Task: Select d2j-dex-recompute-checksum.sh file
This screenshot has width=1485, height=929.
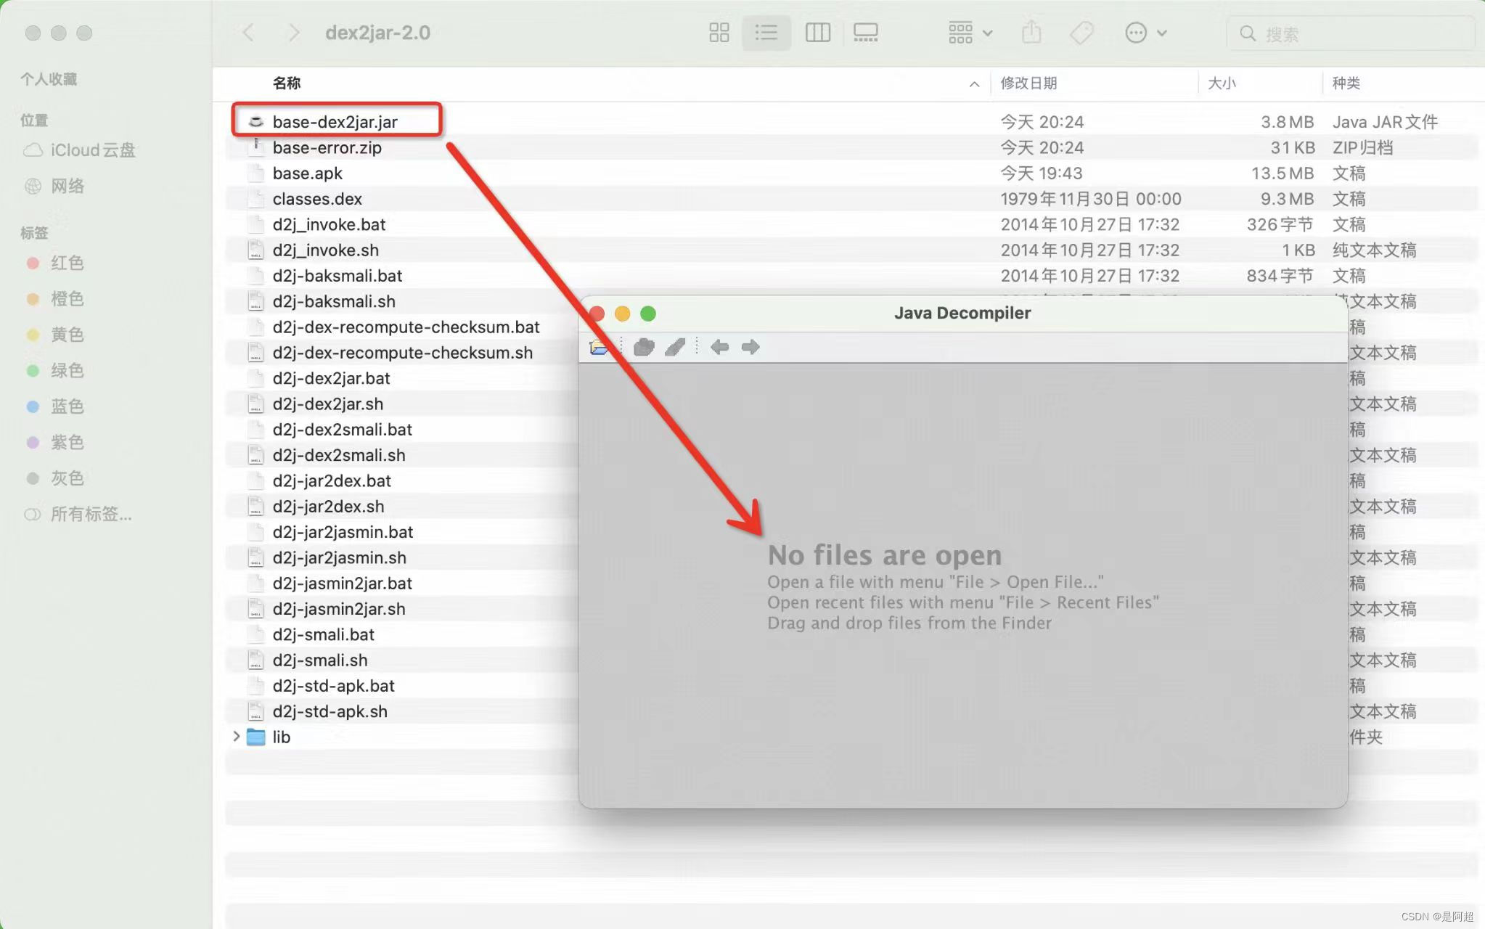Action: pyautogui.click(x=402, y=353)
